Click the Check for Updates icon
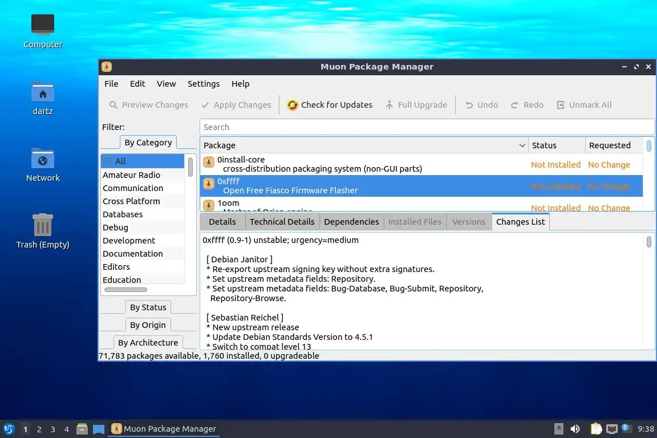The width and height of the screenshot is (657, 438). (293, 105)
